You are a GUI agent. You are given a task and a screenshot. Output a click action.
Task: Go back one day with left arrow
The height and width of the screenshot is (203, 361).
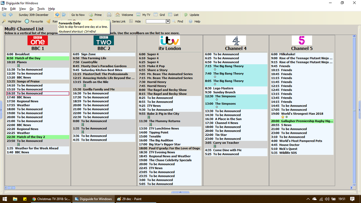[x=11, y=15]
